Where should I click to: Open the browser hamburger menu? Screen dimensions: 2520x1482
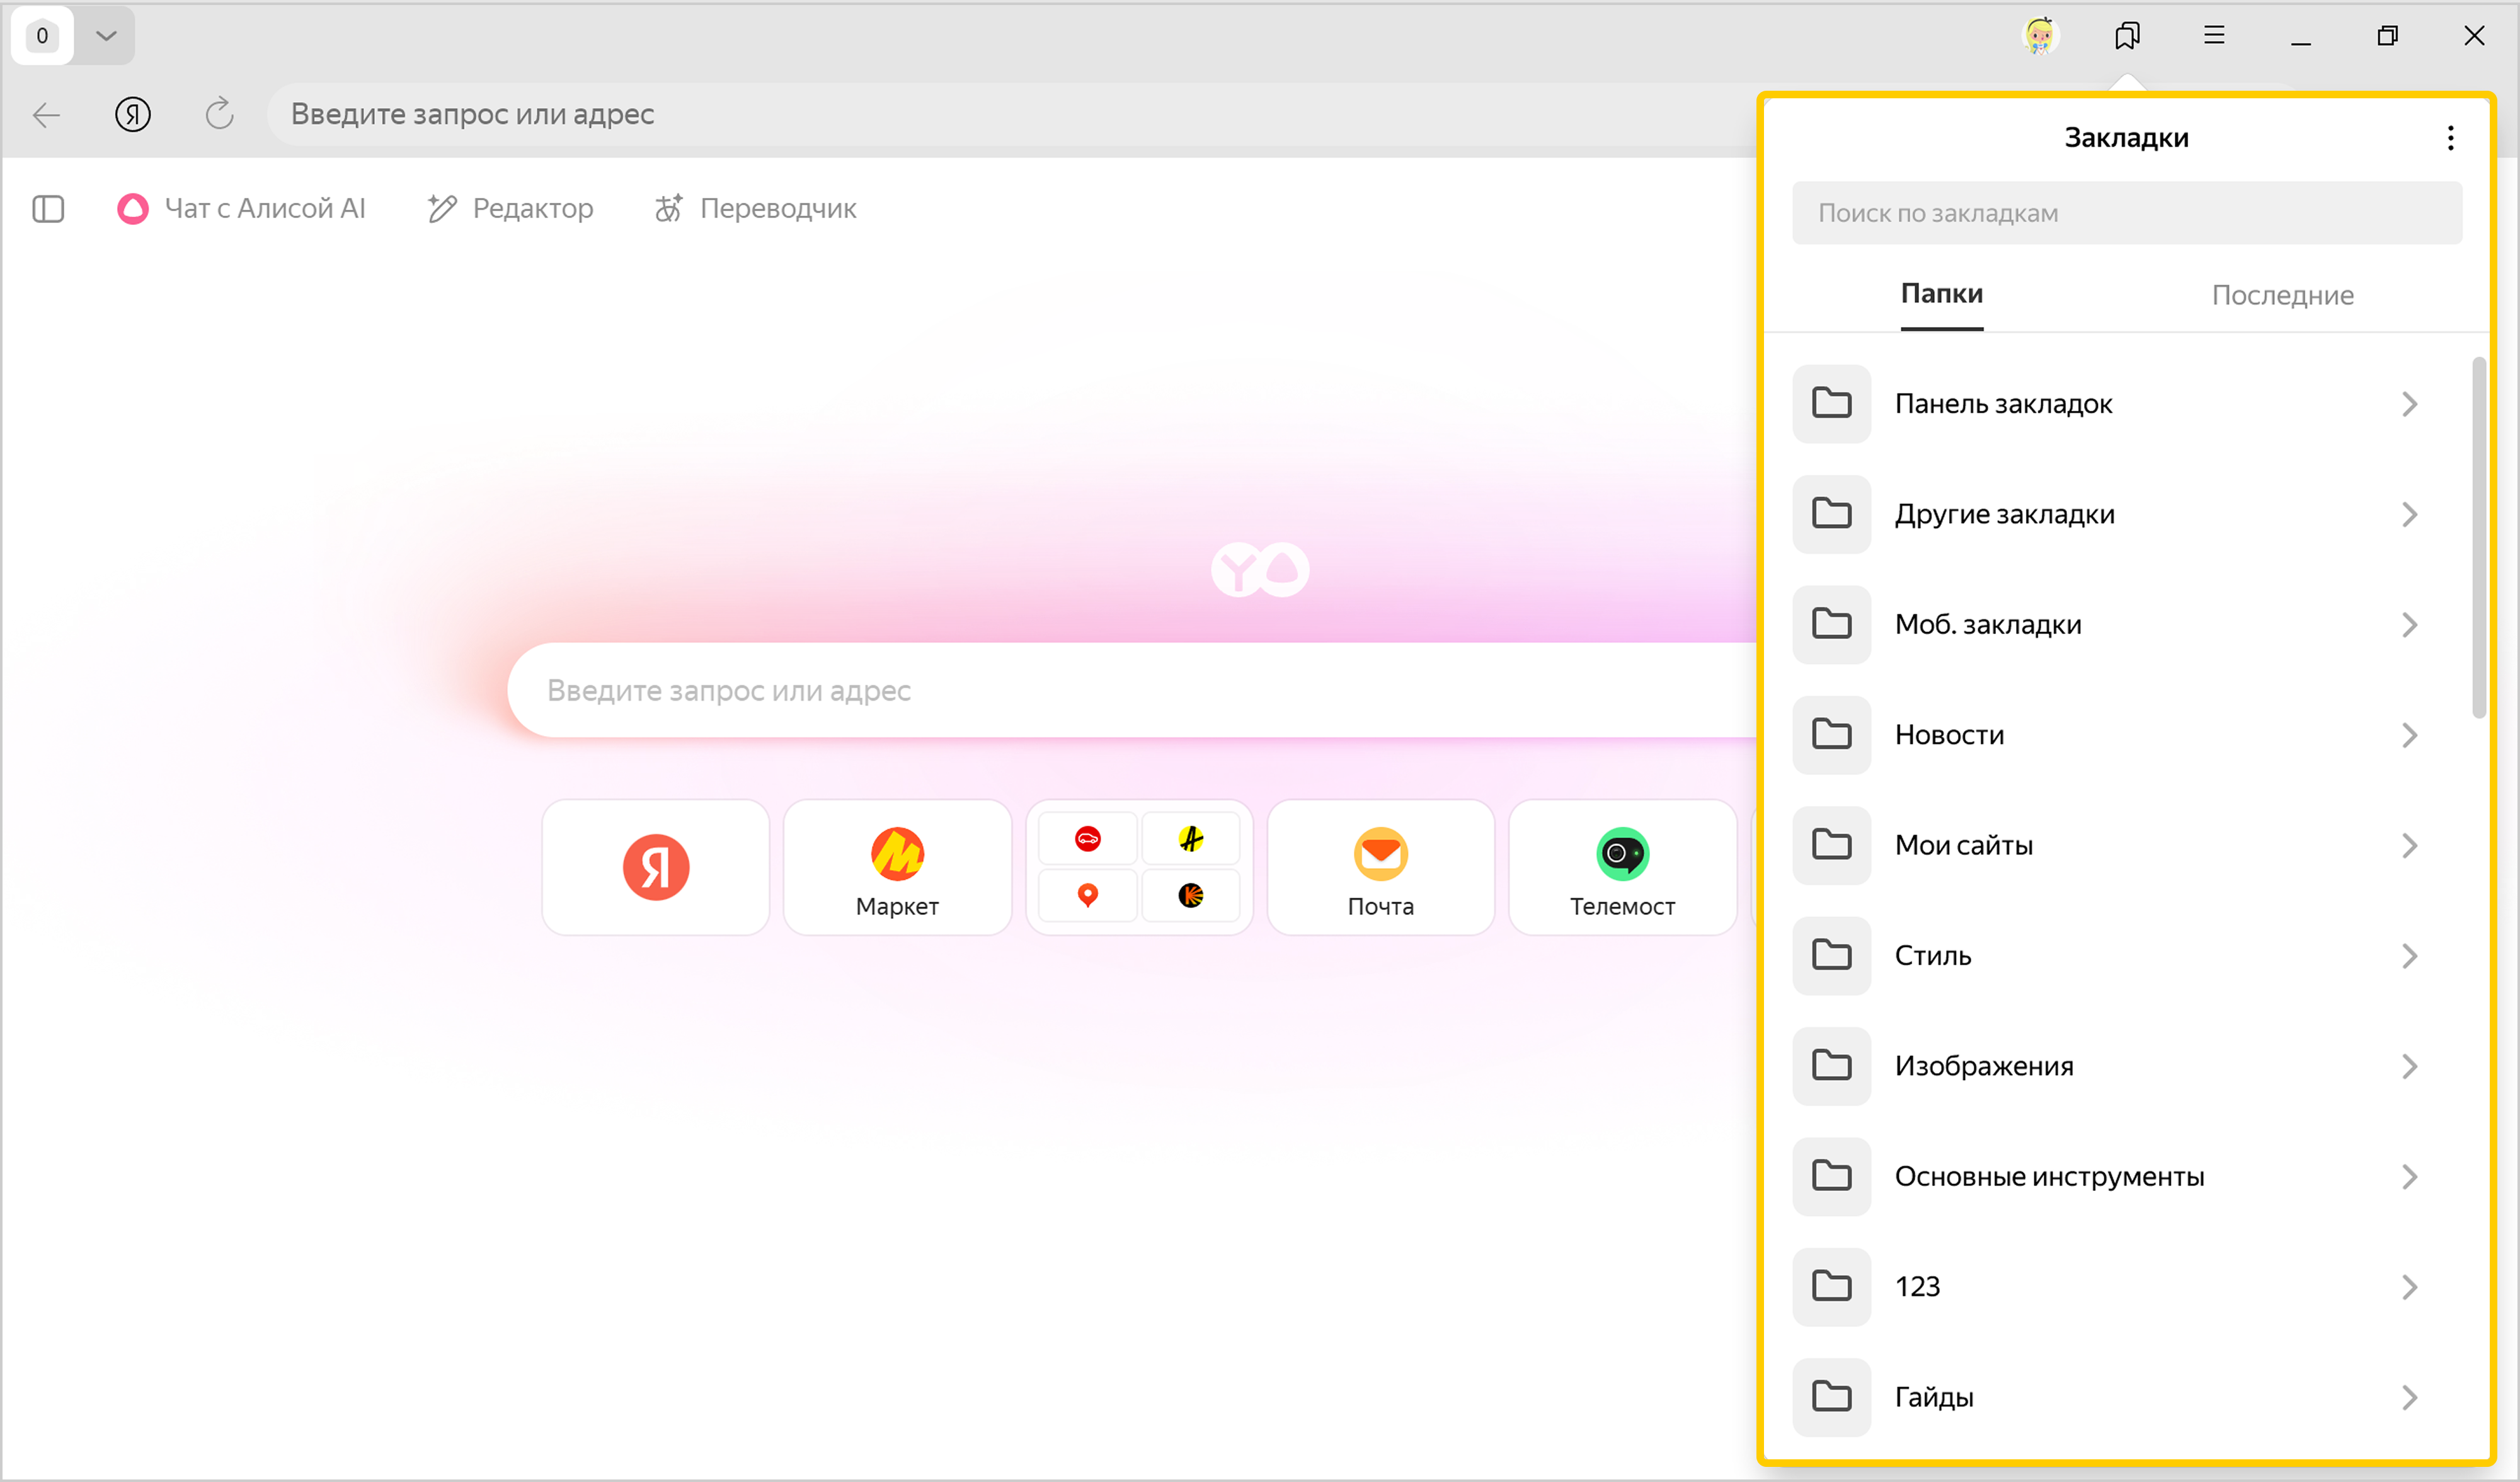pyautogui.click(x=2214, y=36)
